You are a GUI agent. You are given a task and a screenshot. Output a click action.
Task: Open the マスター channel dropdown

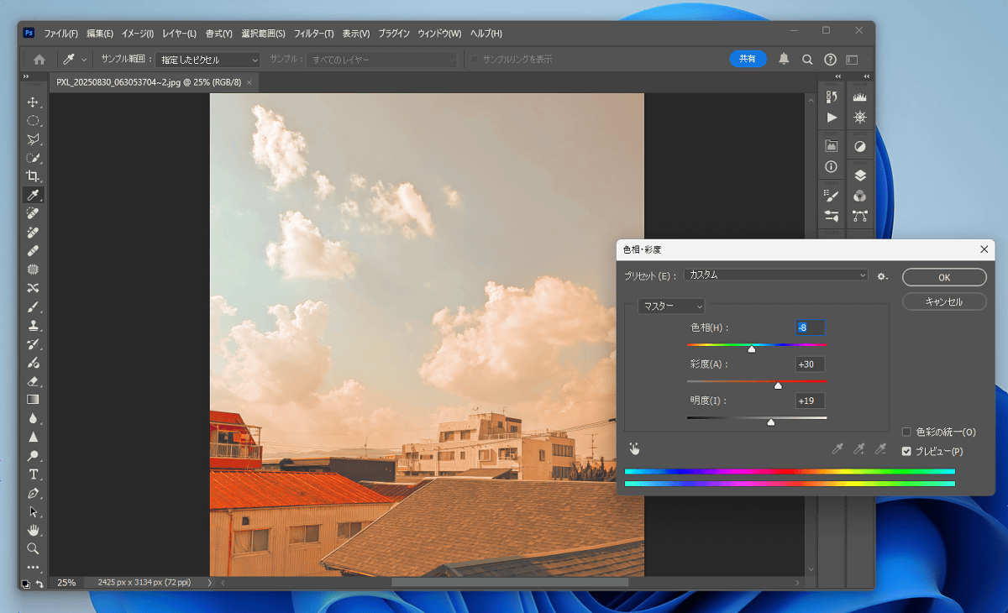point(671,306)
